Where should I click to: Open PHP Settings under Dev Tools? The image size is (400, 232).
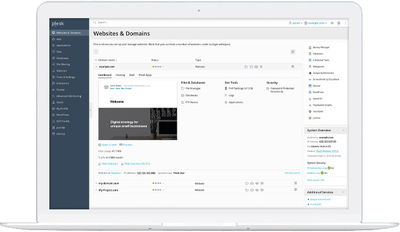(239, 88)
